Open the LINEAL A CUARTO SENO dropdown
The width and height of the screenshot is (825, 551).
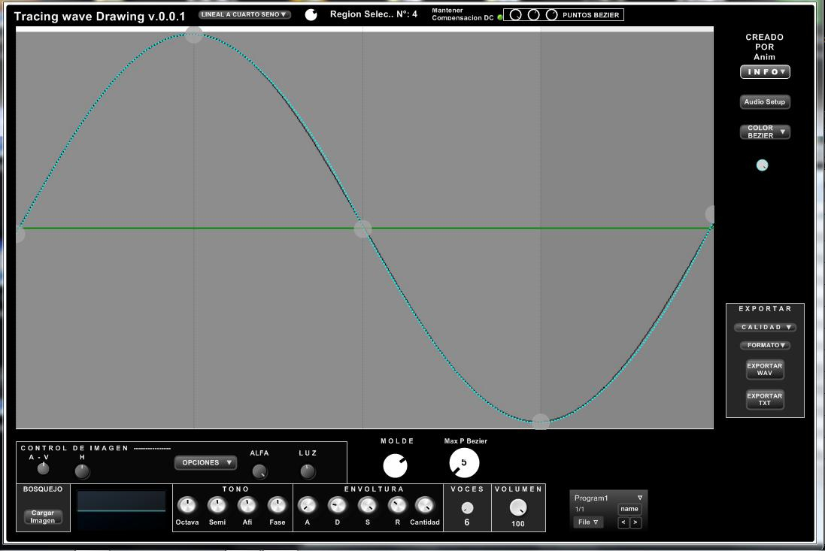[x=244, y=15]
